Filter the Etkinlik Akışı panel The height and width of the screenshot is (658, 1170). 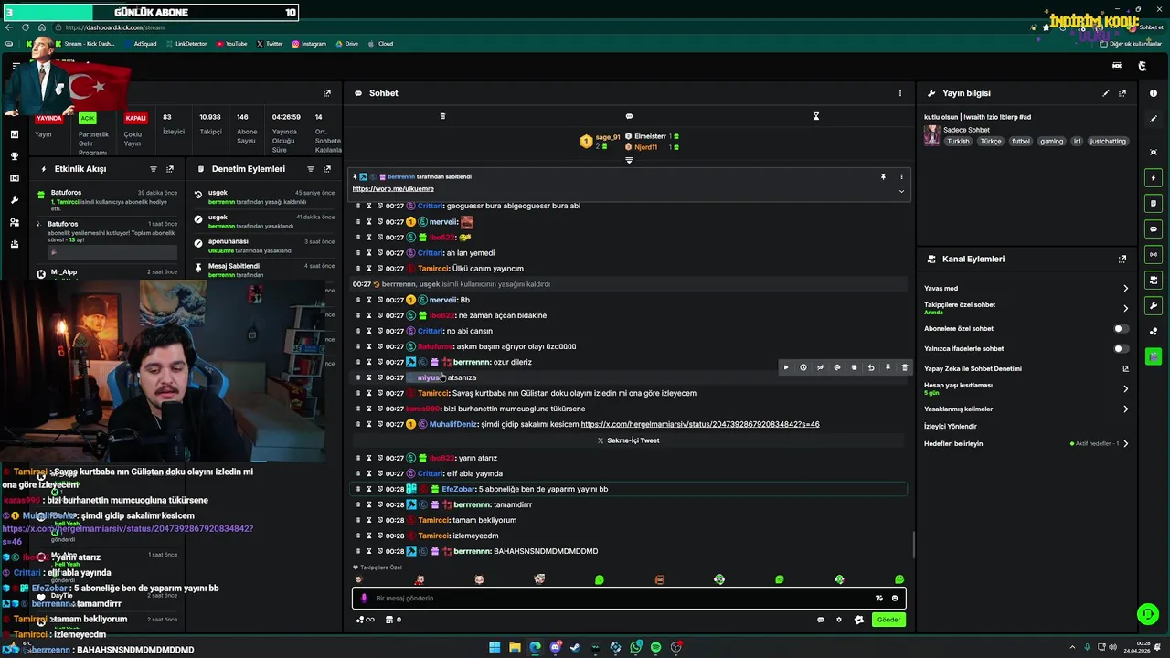[x=154, y=169]
